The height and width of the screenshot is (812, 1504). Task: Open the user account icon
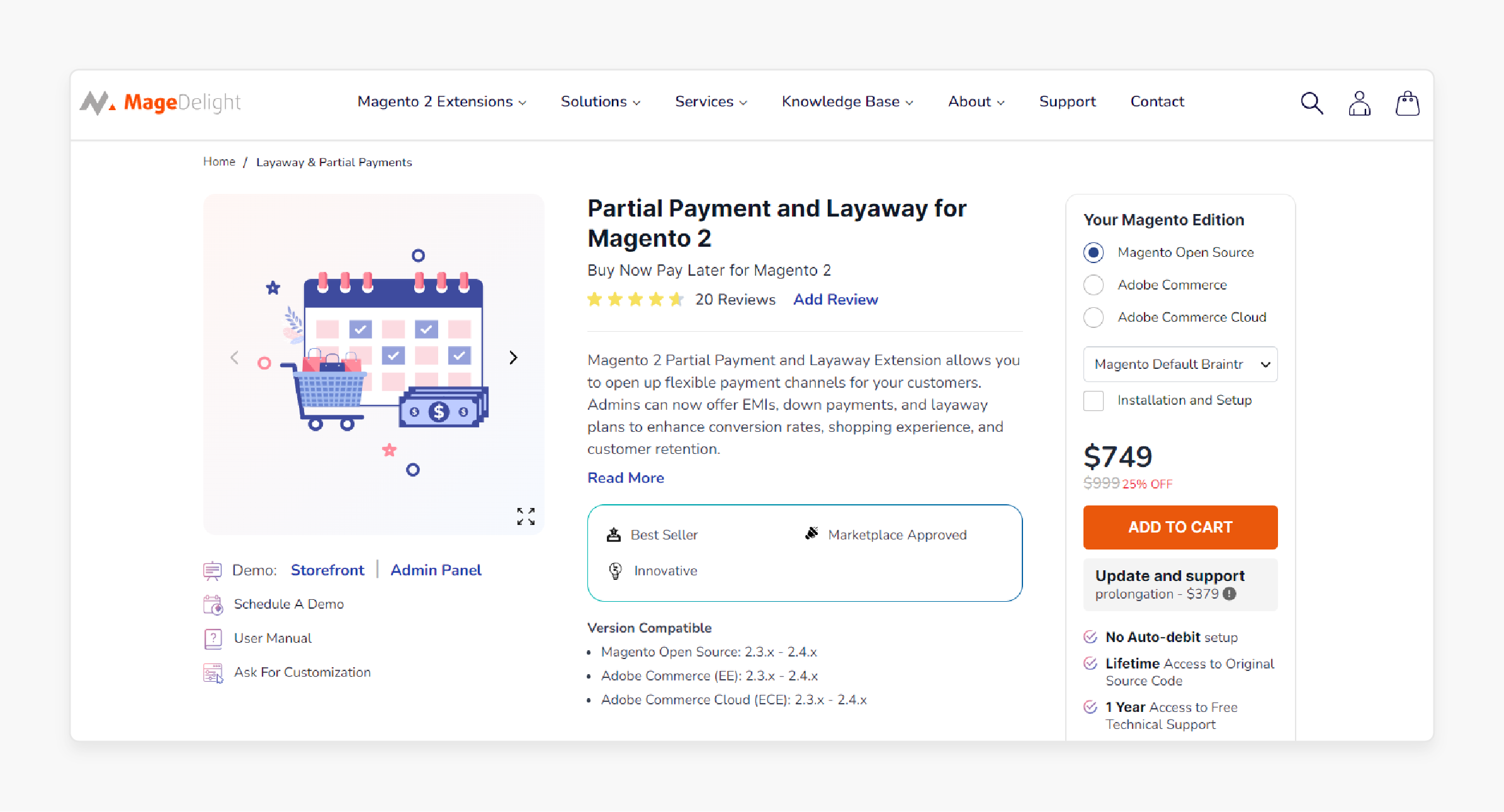click(1359, 103)
